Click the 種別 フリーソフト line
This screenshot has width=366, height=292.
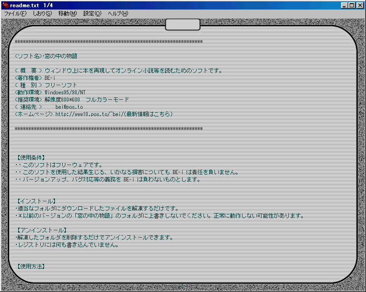46,85
